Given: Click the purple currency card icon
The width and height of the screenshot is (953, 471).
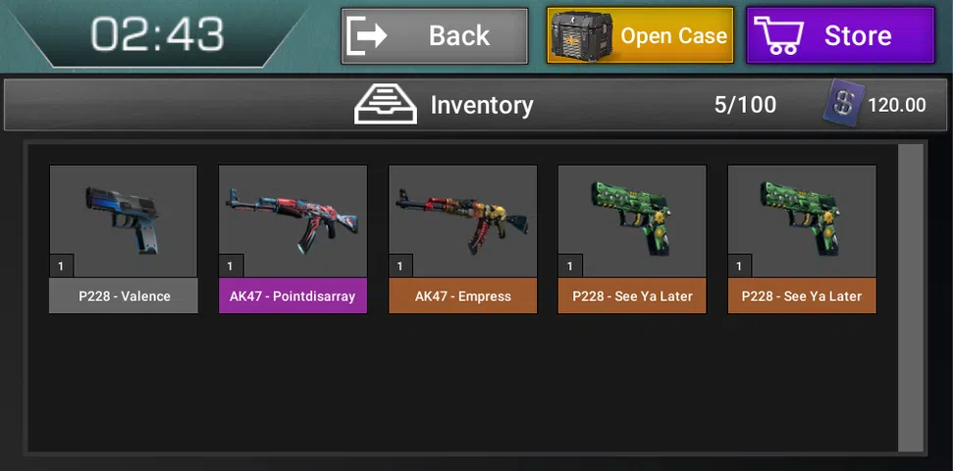Looking at the screenshot, I should [x=843, y=105].
